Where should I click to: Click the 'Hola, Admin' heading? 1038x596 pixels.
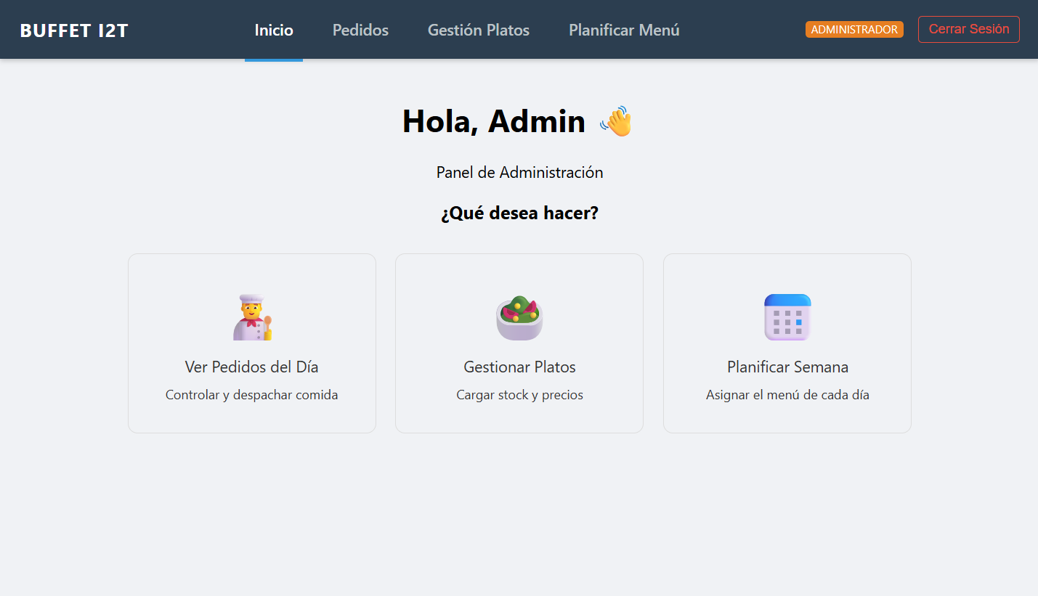[494, 121]
